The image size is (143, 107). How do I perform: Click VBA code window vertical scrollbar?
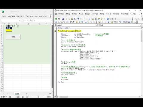tap(142, 36)
